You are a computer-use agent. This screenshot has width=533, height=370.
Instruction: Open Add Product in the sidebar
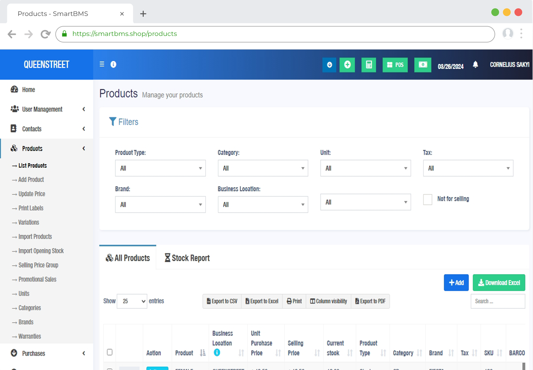tap(31, 180)
